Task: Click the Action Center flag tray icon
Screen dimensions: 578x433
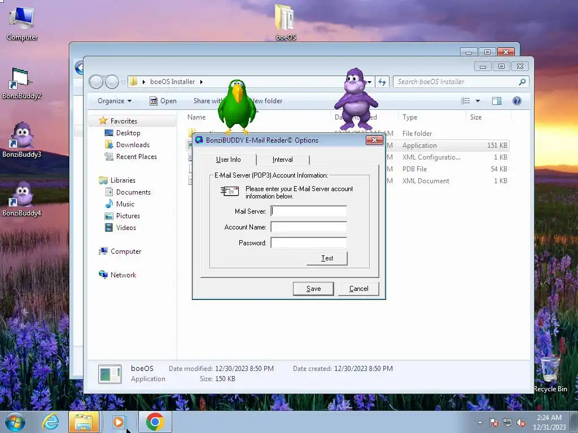Action: coord(494,423)
